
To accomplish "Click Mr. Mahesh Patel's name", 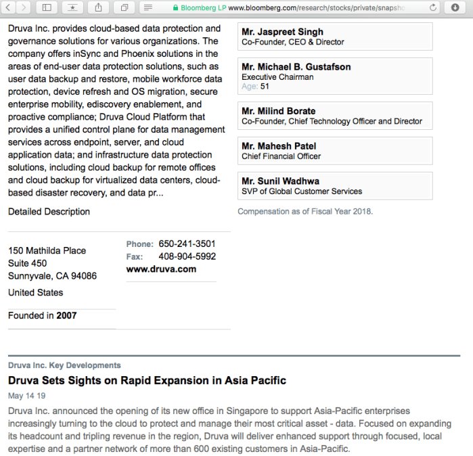I will click(279, 146).
